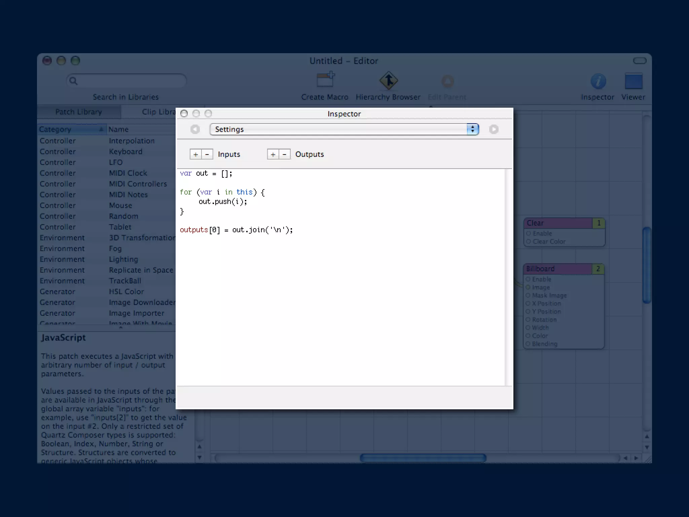Click the Billboard Width port

click(528, 328)
